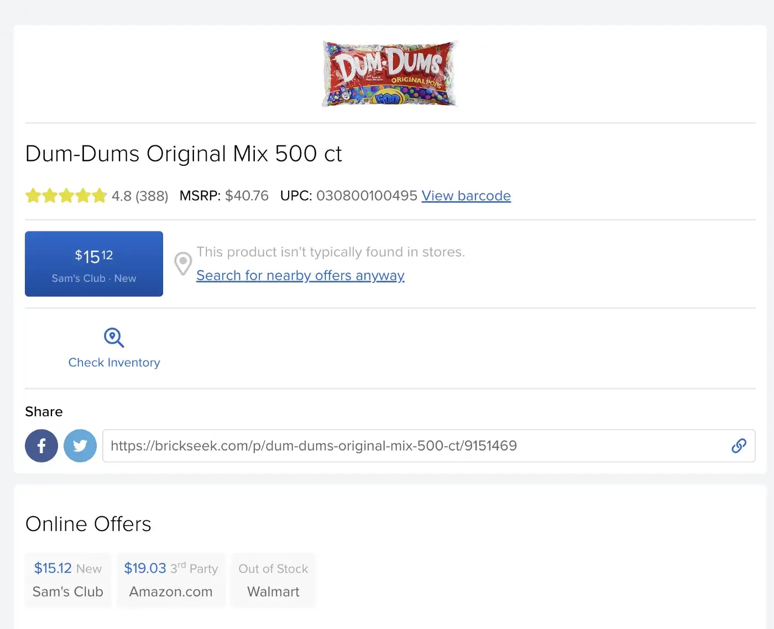Click the Check Inventory magnifier icon
This screenshot has height=629, width=774.
(114, 338)
